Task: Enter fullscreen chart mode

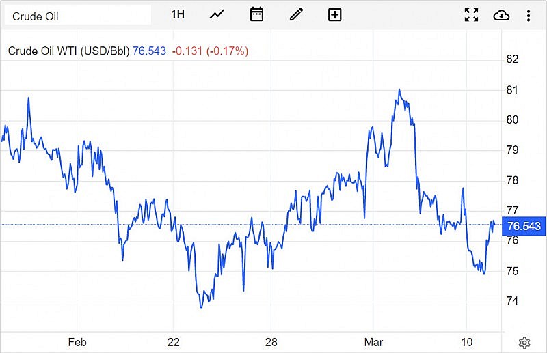Action: click(x=471, y=15)
